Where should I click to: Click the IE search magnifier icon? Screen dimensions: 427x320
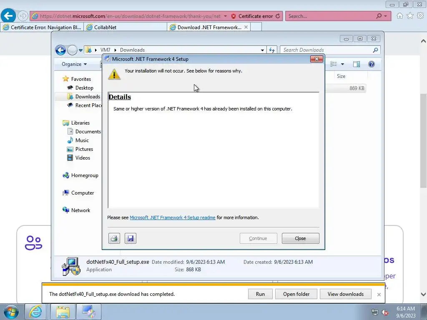(x=379, y=16)
